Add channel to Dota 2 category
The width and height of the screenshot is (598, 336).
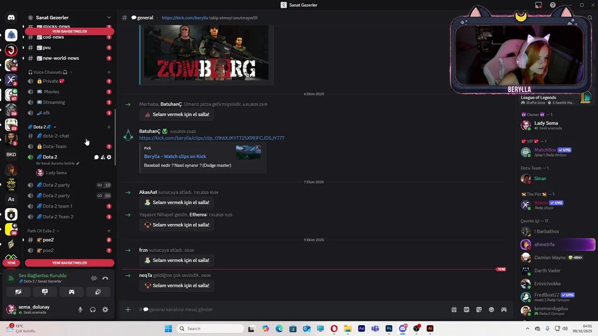(109, 127)
